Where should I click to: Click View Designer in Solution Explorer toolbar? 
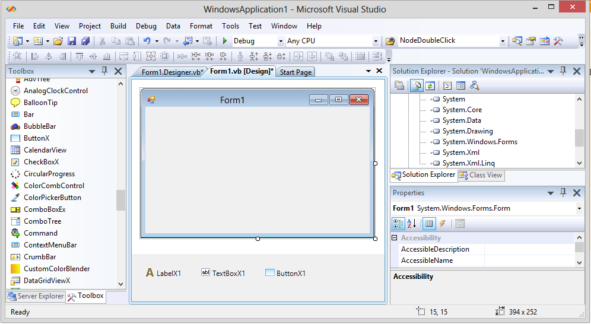(x=460, y=86)
